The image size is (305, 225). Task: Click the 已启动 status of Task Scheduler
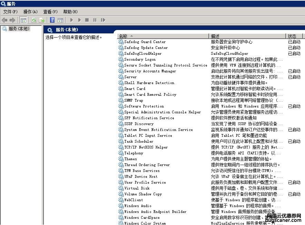coord(294,142)
